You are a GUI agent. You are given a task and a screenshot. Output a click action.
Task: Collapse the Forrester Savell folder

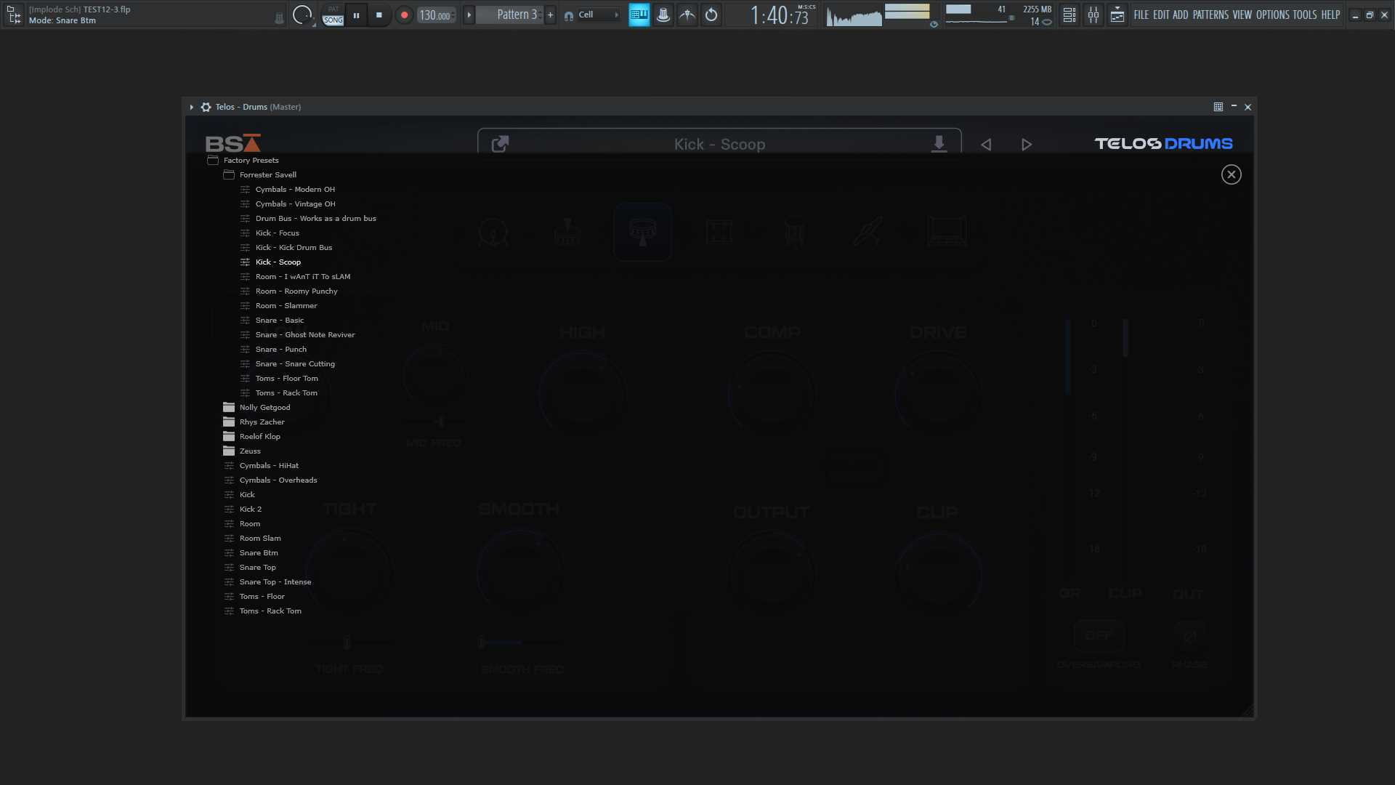[229, 174]
